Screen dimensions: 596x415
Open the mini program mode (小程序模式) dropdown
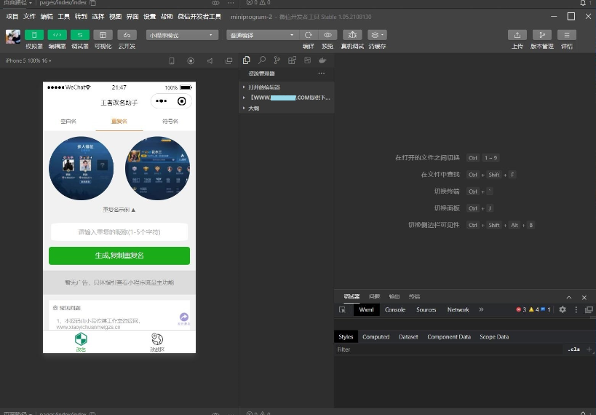pos(182,35)
